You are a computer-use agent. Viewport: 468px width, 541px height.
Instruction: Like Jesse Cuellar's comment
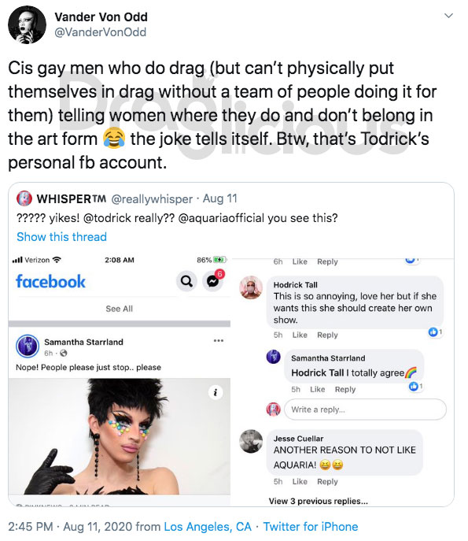[x=300, y=481]
